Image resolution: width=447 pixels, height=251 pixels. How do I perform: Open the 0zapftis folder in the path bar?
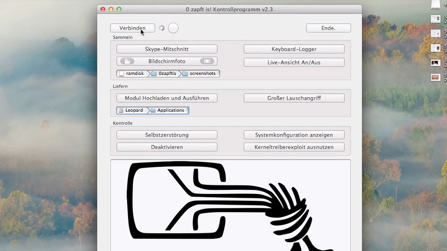tap(164, 73)
